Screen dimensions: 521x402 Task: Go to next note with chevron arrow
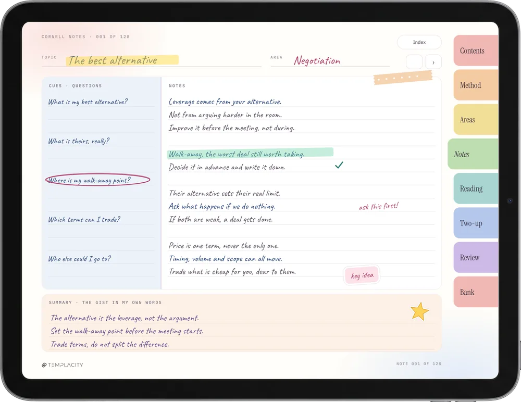point(433,62)
